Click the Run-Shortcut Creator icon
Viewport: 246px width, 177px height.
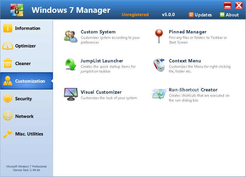click(x=159, y=94)
